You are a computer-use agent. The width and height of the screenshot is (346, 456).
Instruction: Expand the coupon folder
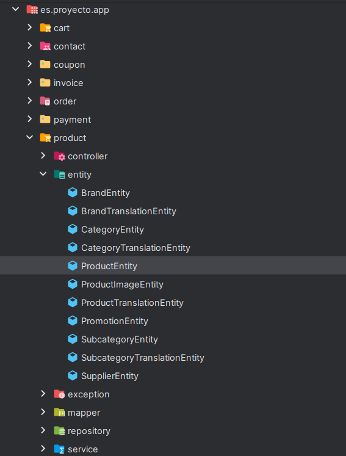click(x=30, y=64)
